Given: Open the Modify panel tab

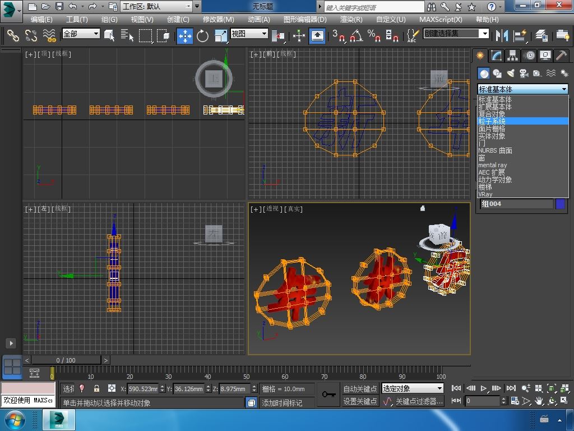Looking at the screenshot, I should pyautogui.click(x=496, y=56).
